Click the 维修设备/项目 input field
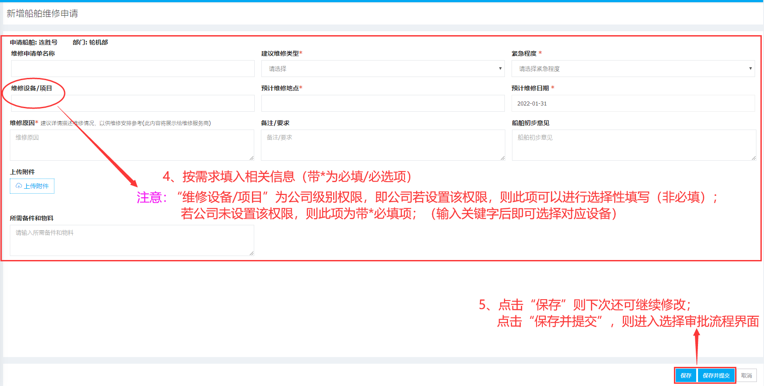The image size is (764, 386). pos(132,103)
